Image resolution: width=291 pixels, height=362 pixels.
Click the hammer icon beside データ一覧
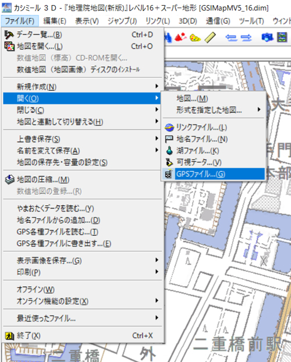pyautogui.click(x=9, y=35)
